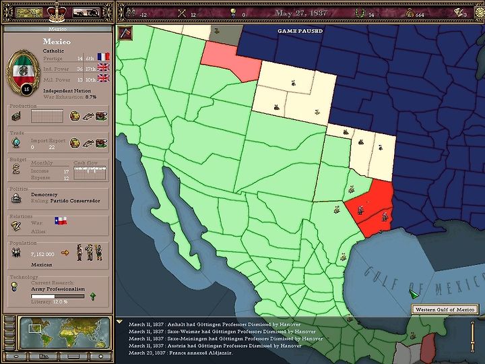Image resolution: width=485 pixels, height=364 pixels.
Task: Click the light bulb research points icon
Action: pos(233,13)
